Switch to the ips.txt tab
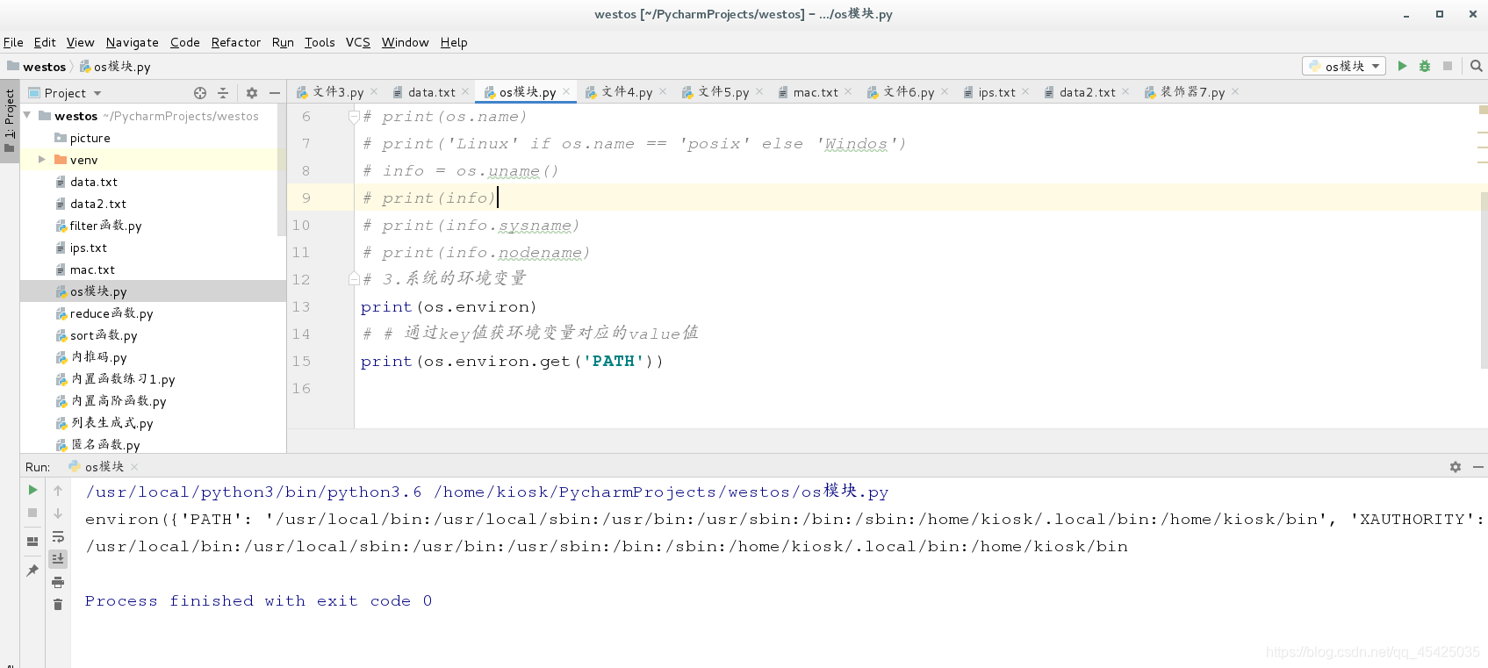 (996, 92)
